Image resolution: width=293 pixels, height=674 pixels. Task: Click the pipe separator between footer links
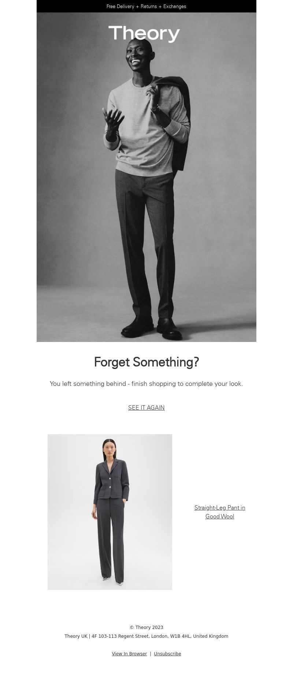click(151, 654)
